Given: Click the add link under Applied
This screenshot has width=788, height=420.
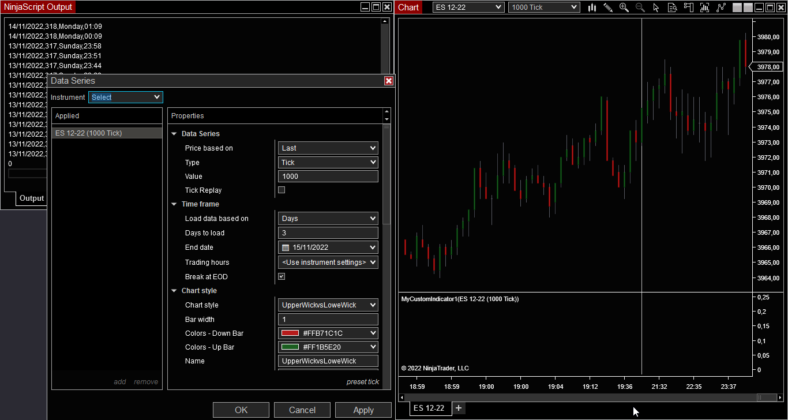Looking at the screenshot, I should [x=120, y=382].
